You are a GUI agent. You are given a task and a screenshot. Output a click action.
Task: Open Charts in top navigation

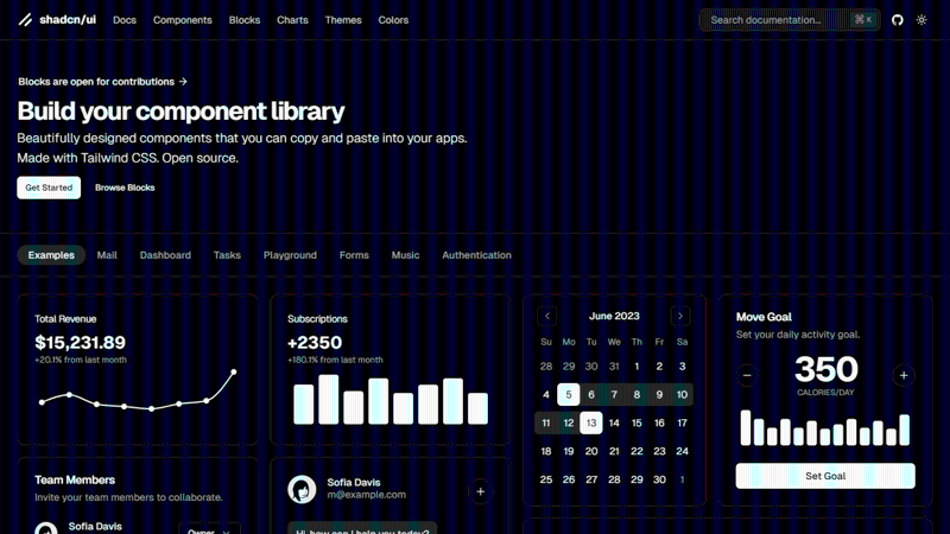point(293,20)
